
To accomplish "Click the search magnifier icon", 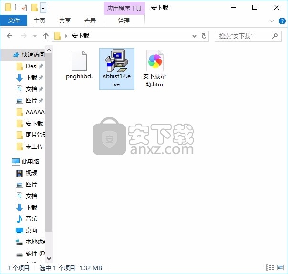I will [x=275, y=36].
